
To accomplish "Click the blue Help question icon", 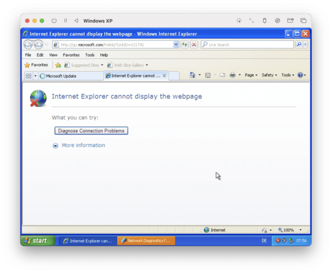I will click(300, 75).
